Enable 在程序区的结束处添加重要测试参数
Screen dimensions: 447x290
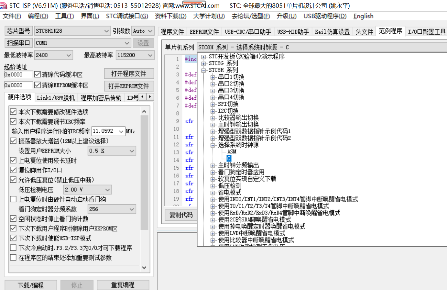[x=13, y=258]
